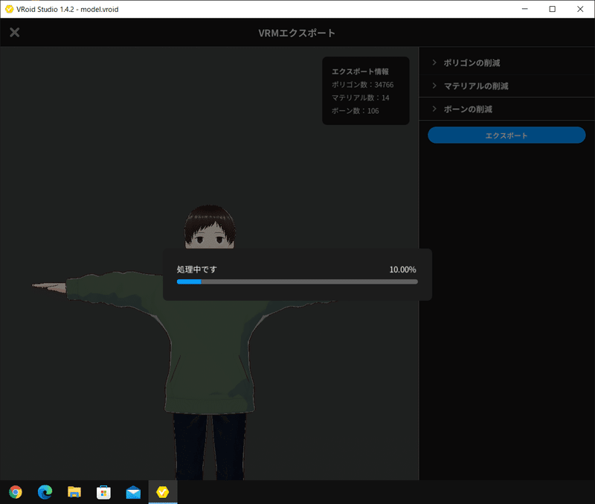The height and width of the screenshot is (504, 595).
Task: Click the ポリゴン数：34766 info line
Action: coord(362,85)
